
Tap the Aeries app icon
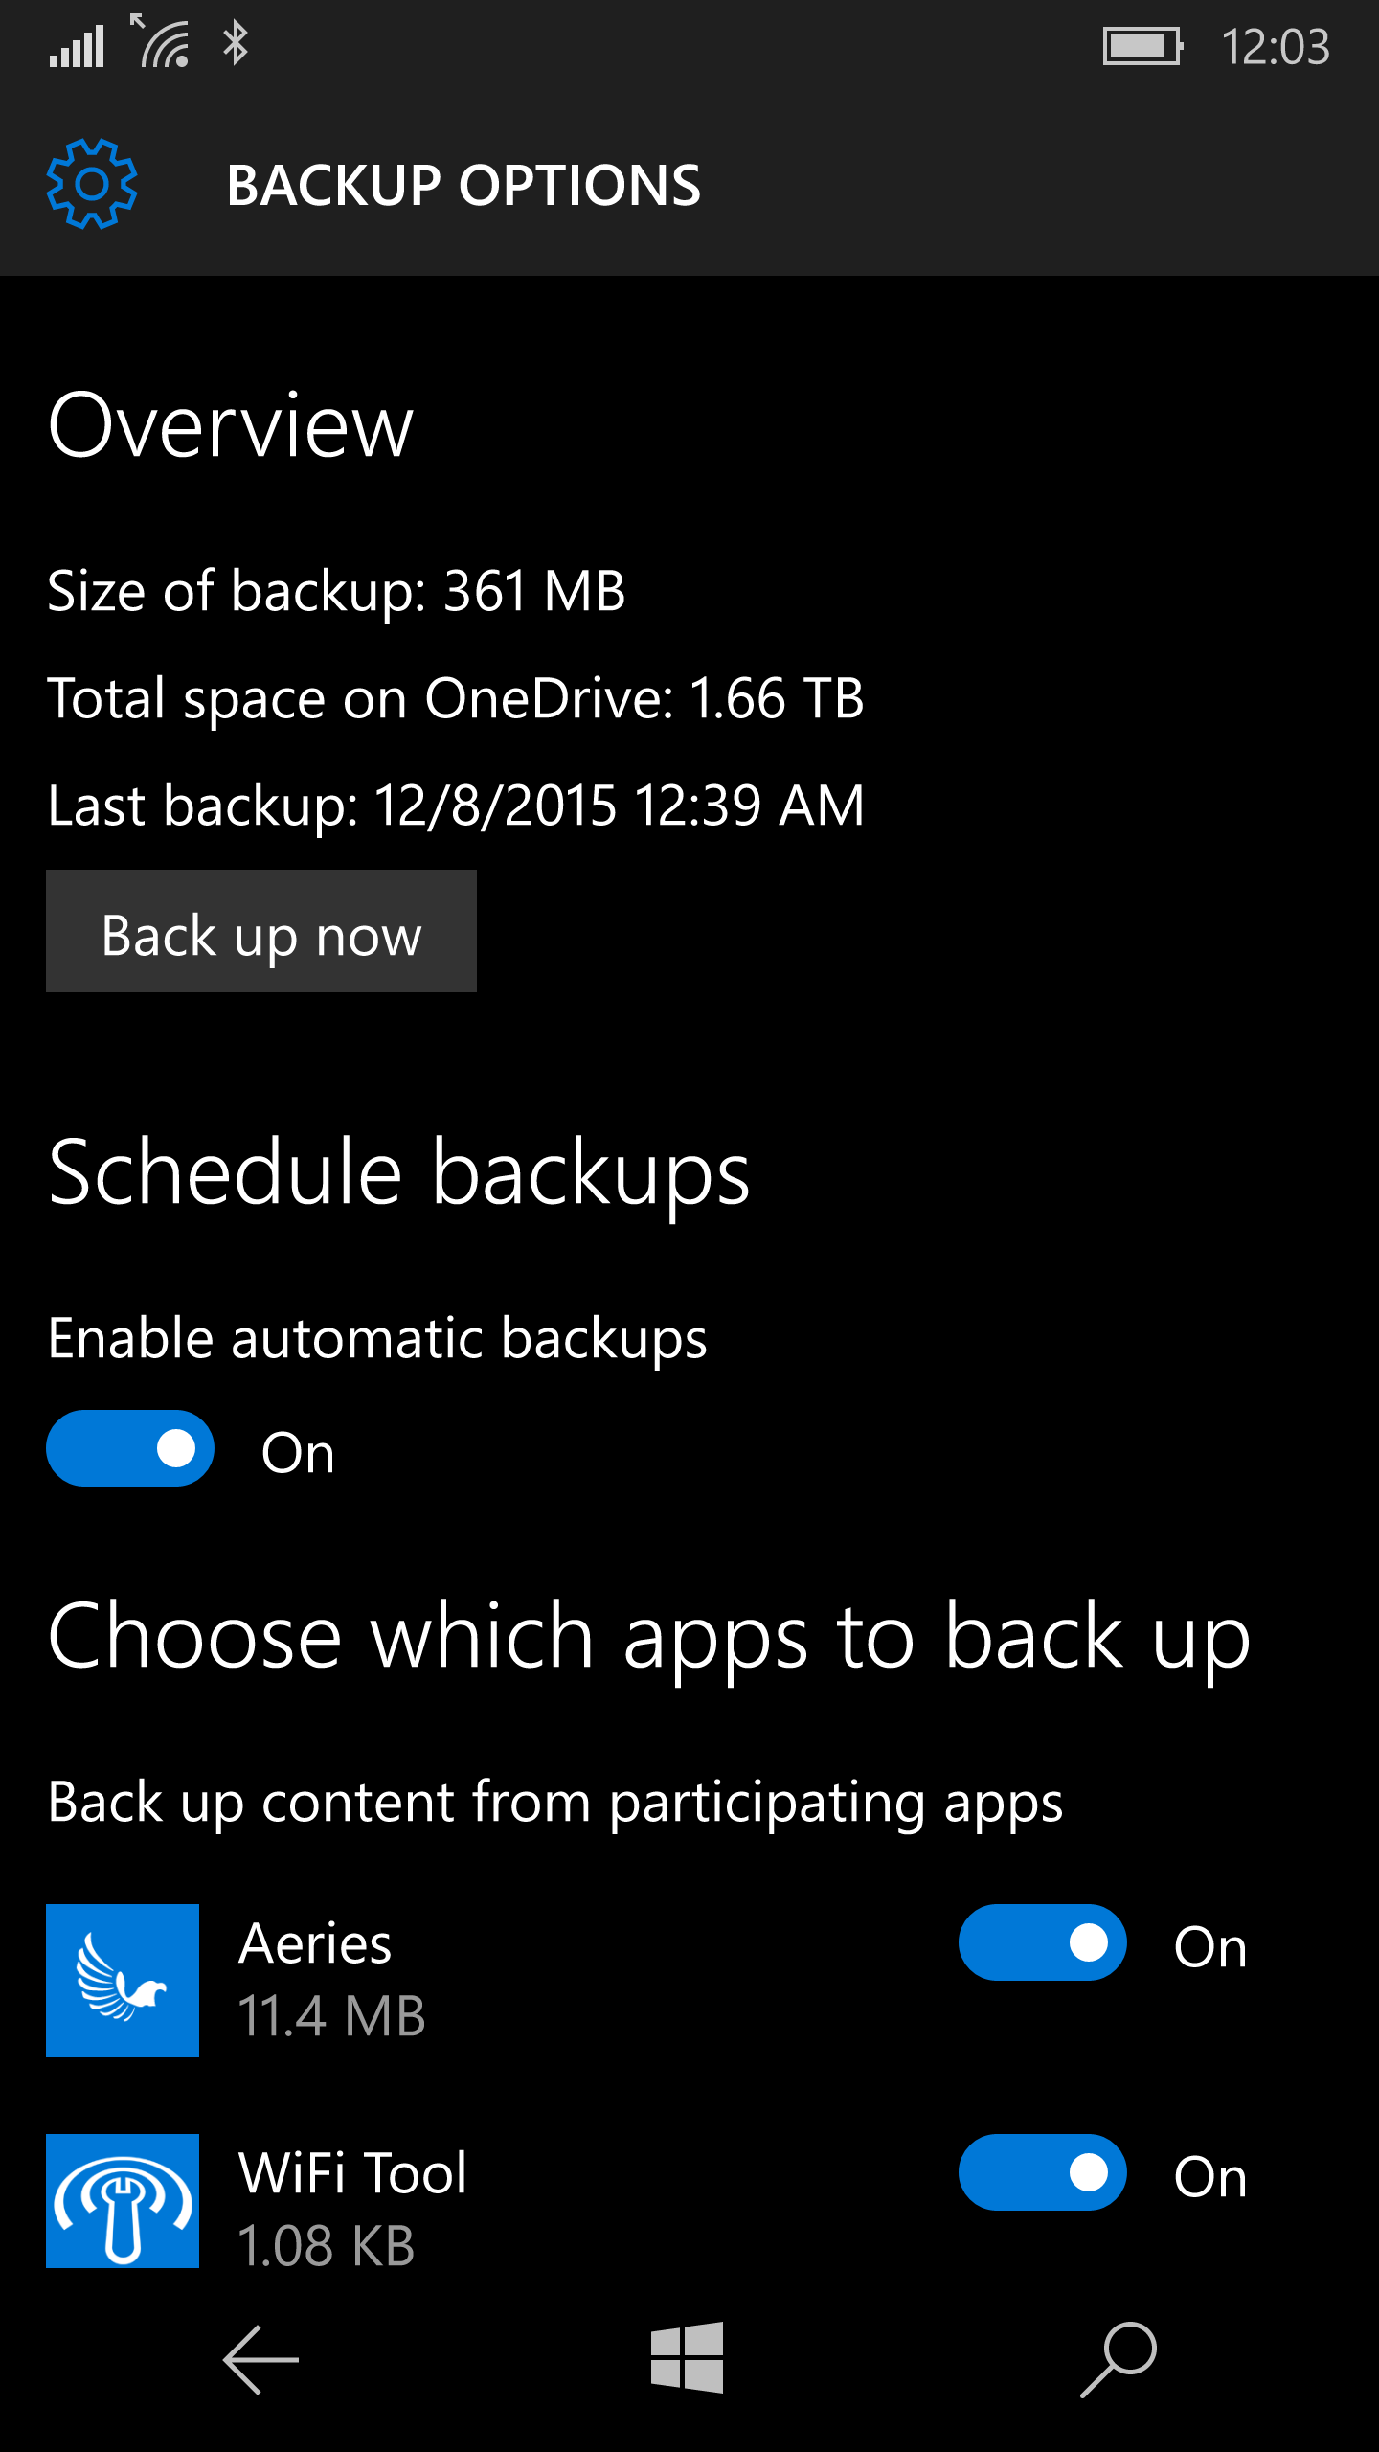point(123,1980)
